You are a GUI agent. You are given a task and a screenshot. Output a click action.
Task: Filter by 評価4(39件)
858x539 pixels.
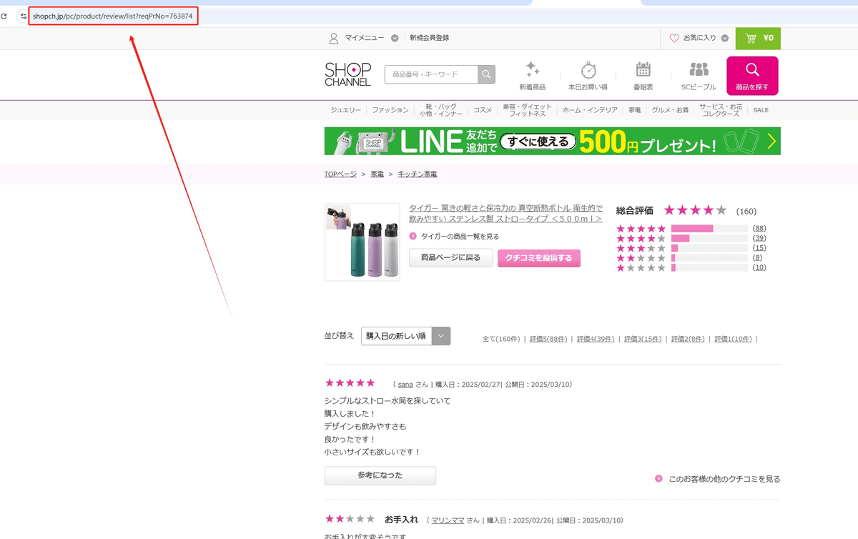coord(596,339)
